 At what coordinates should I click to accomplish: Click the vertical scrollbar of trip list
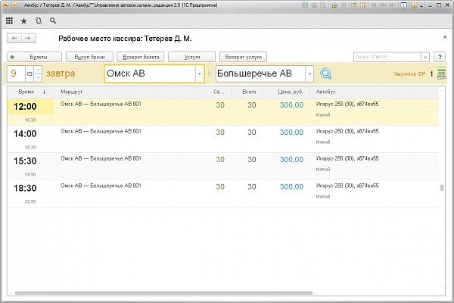(442, 189)
